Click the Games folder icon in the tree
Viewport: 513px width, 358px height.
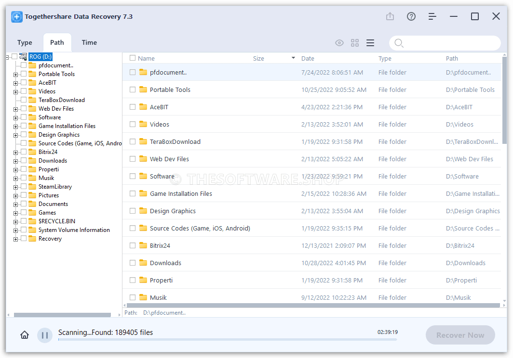click(32, 212)
